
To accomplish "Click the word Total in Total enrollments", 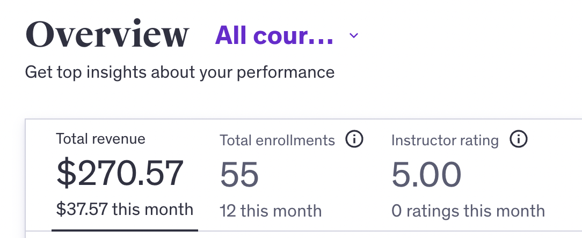I will click(x=234, y=140).
